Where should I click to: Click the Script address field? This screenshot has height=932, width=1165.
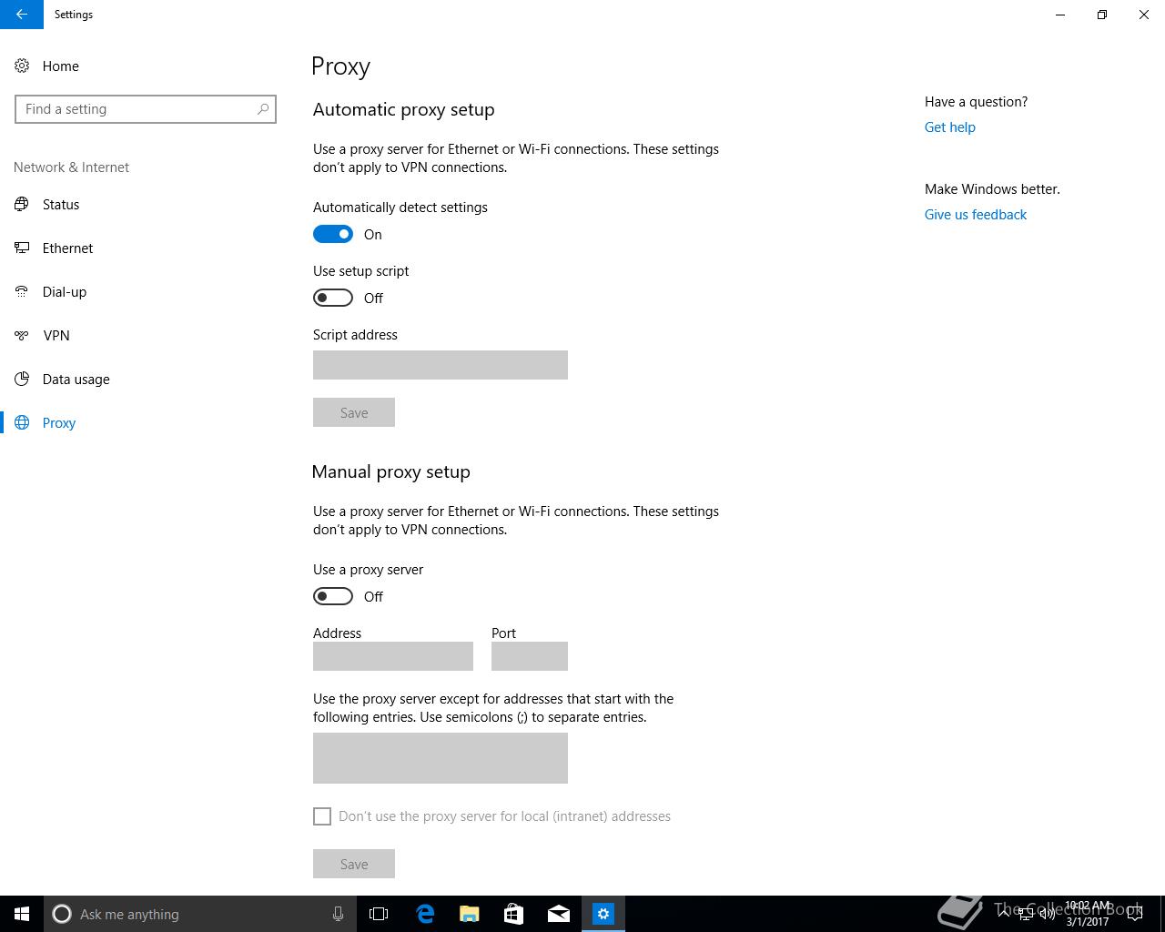point(441,365)
